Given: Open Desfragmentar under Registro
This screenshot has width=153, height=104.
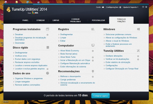Looking at the screenshot, I should pyautogui.click(x=67, y=34).
